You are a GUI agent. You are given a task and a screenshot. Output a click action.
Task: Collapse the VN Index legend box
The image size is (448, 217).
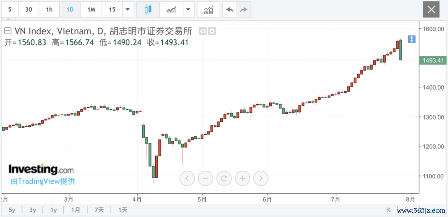(x=8, y=31)
